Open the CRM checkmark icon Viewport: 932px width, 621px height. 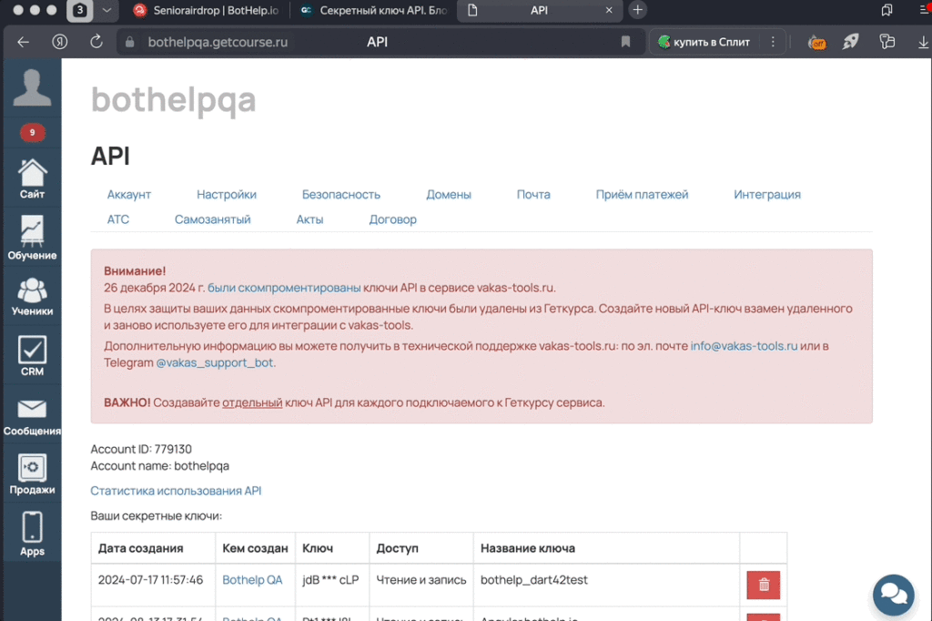click(32, 355)
